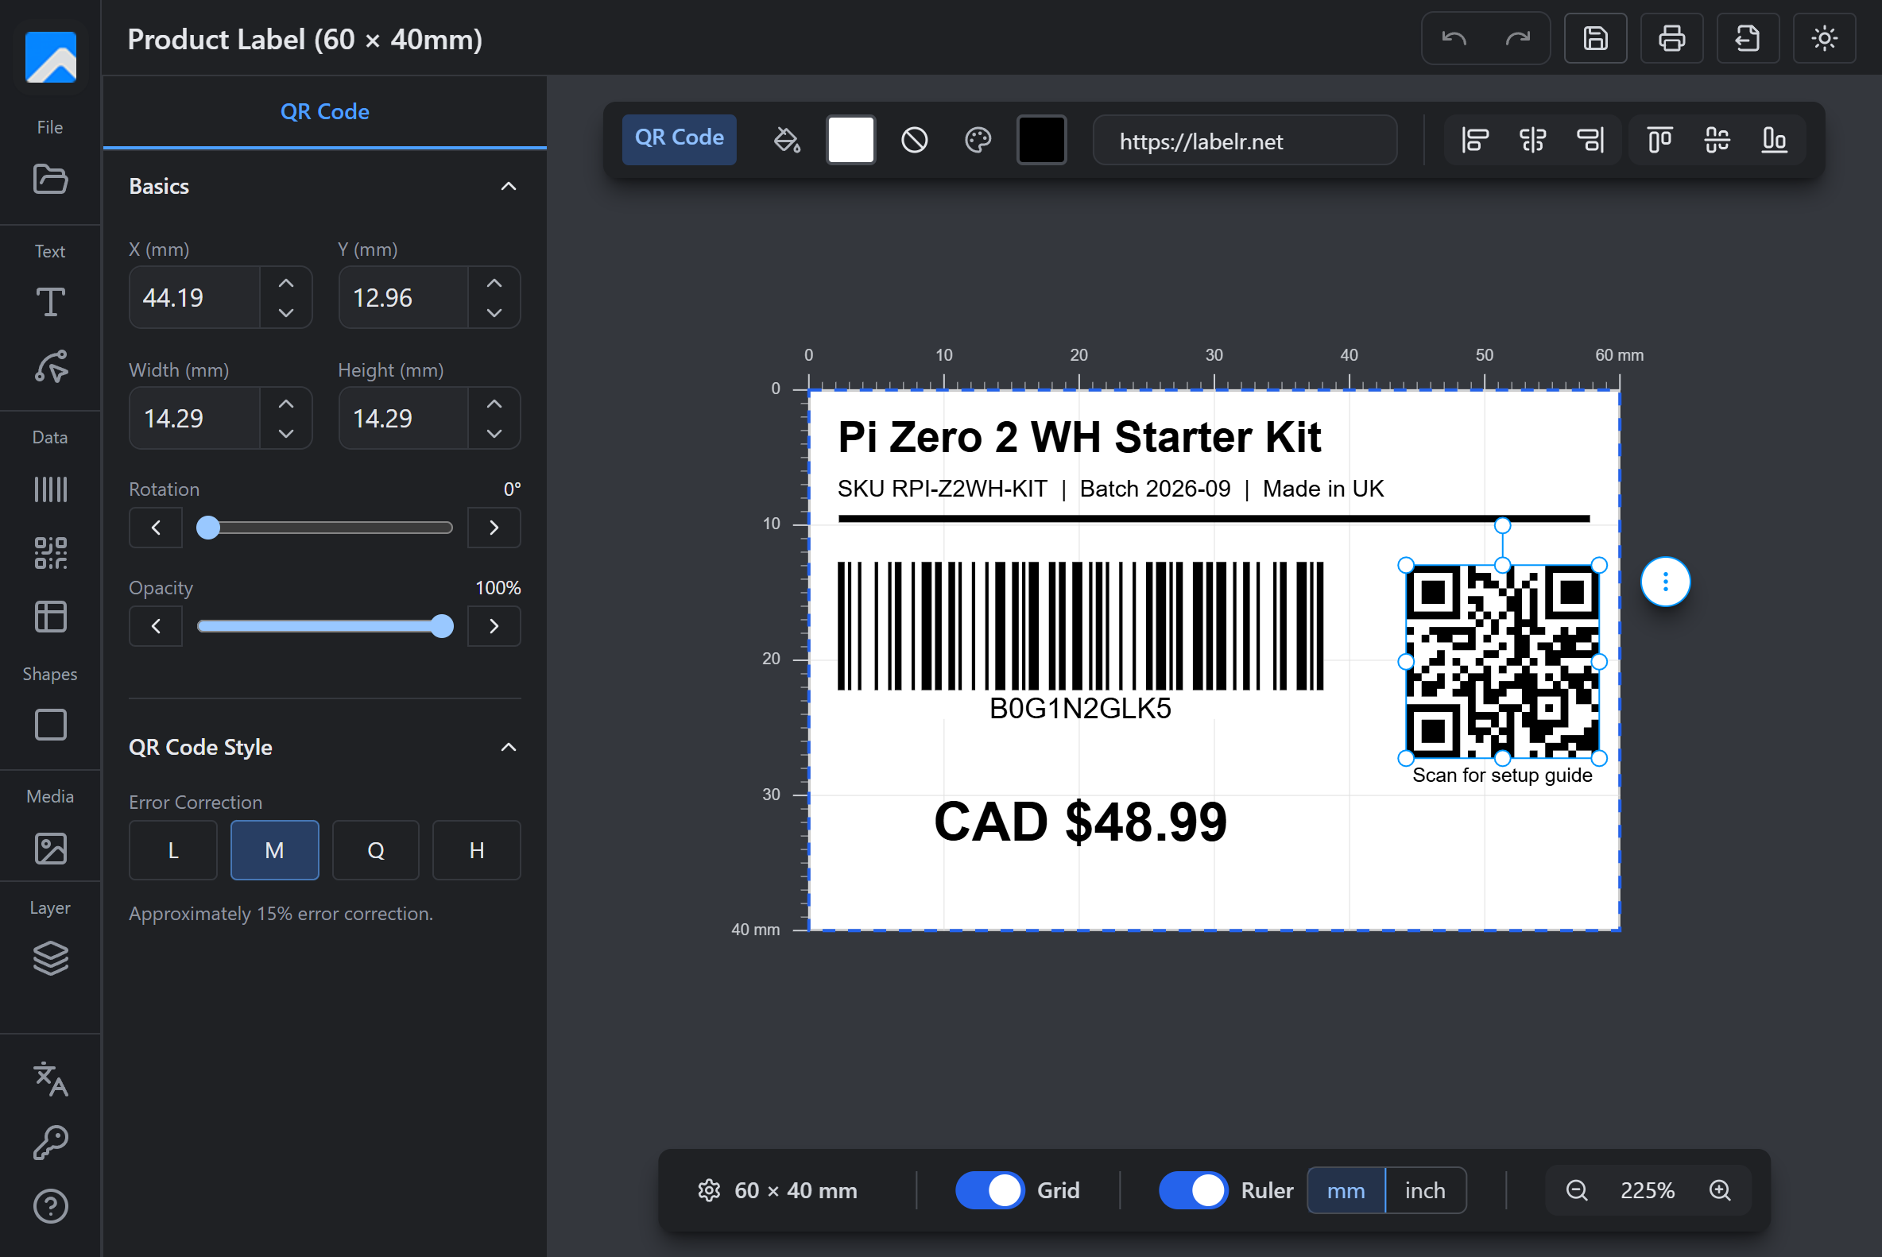Switch theme with sun icon

(1824, 38)
